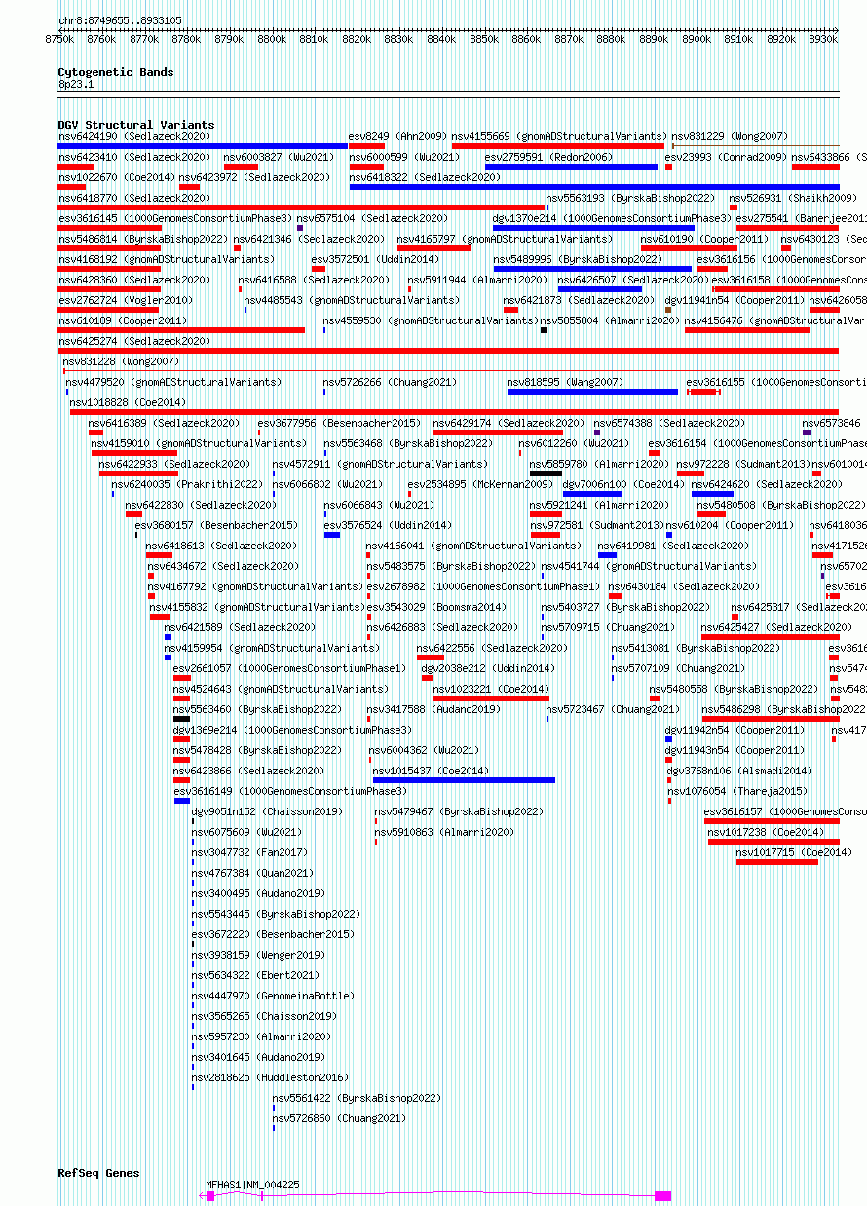Viewport: 867px width, 1206px height.
Task: Select variant nsv610189 (Cooper2011)
Action: pyautogui.click(x=123, y=320)
